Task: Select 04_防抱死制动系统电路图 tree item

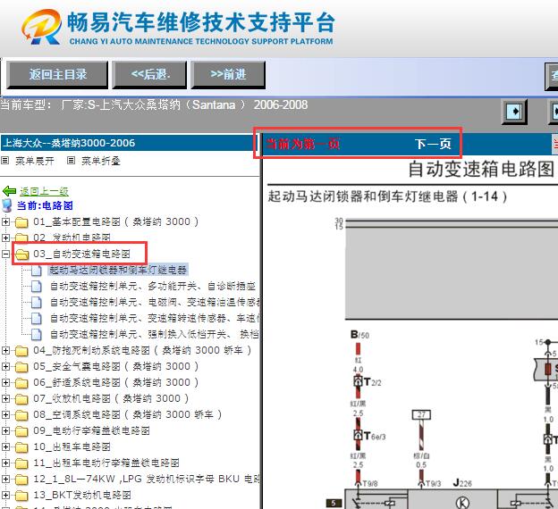Action: (x=142, y=350)
